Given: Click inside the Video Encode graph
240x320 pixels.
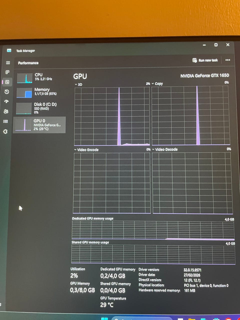Looking at the screenshot, I should pos(112,183).
